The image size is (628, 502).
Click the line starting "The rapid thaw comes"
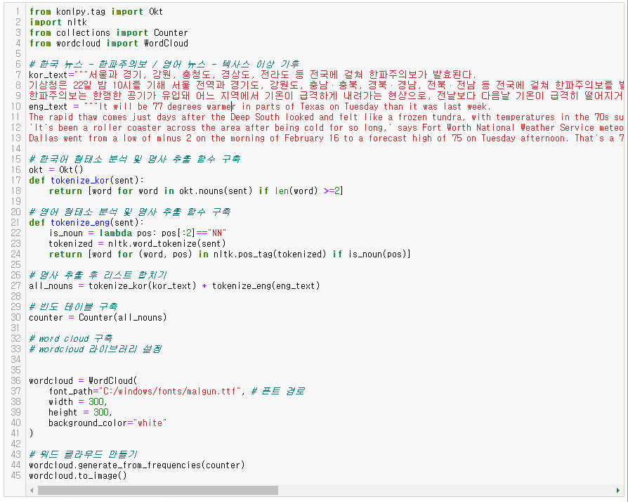[327, 117]
